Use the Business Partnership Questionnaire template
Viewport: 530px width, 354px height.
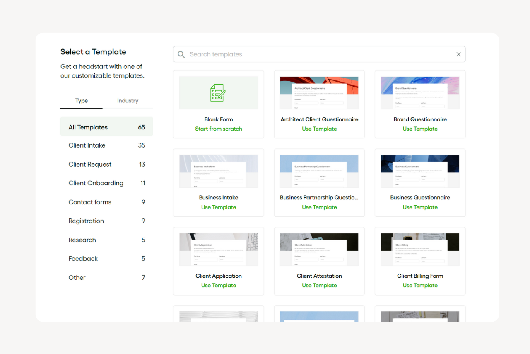319,207
